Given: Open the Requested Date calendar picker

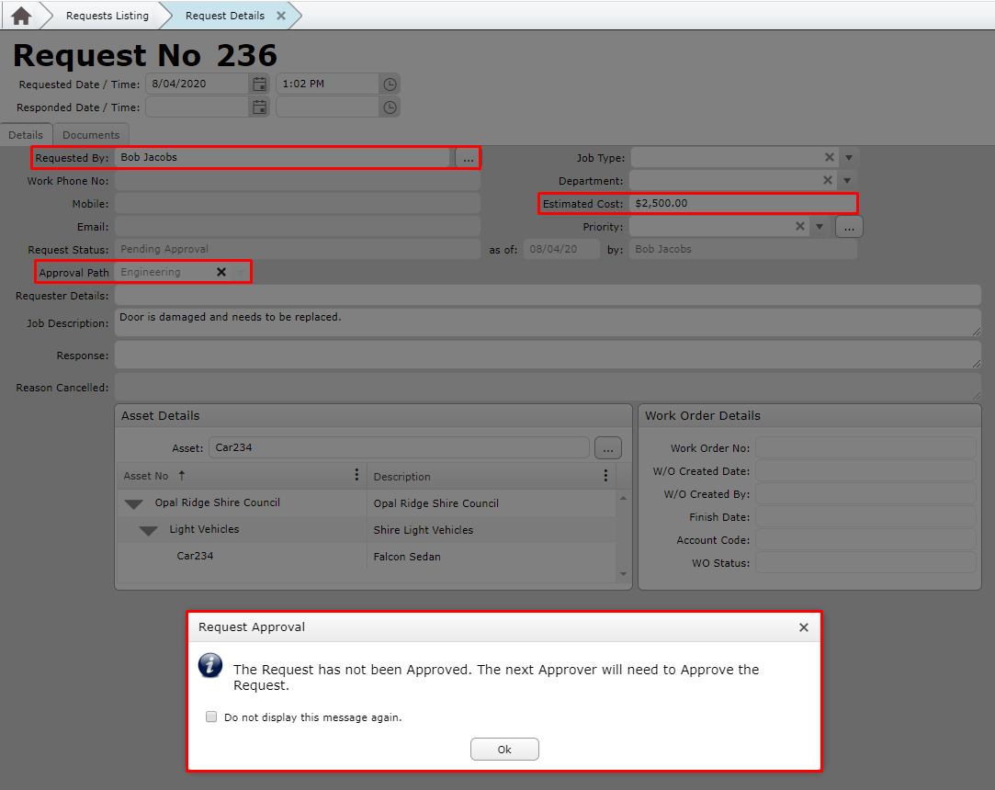Looking at the screenshot, I should pos(259,83).
